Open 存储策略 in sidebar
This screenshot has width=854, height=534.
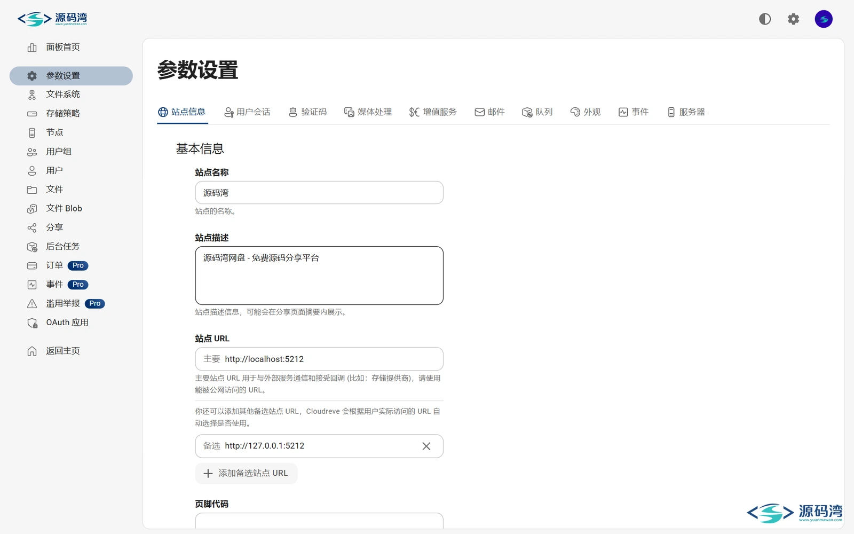coord(71,114)
